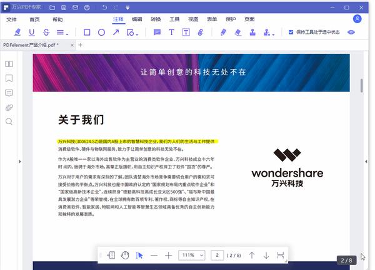Expand the left sidebar panel arrow

pyautogui.click(x=20, y=162)
